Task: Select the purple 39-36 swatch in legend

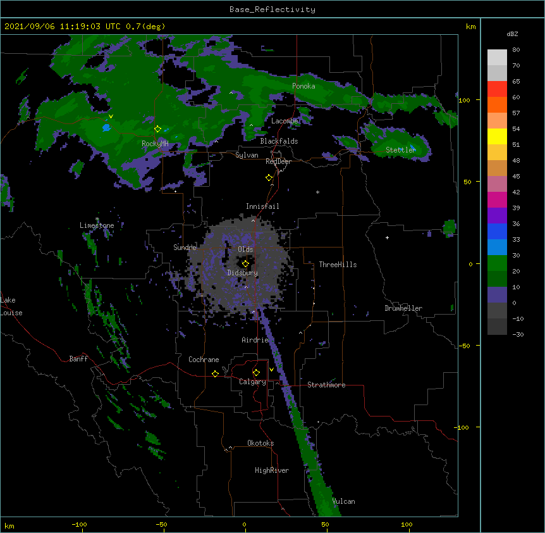Action: (497, 216)
